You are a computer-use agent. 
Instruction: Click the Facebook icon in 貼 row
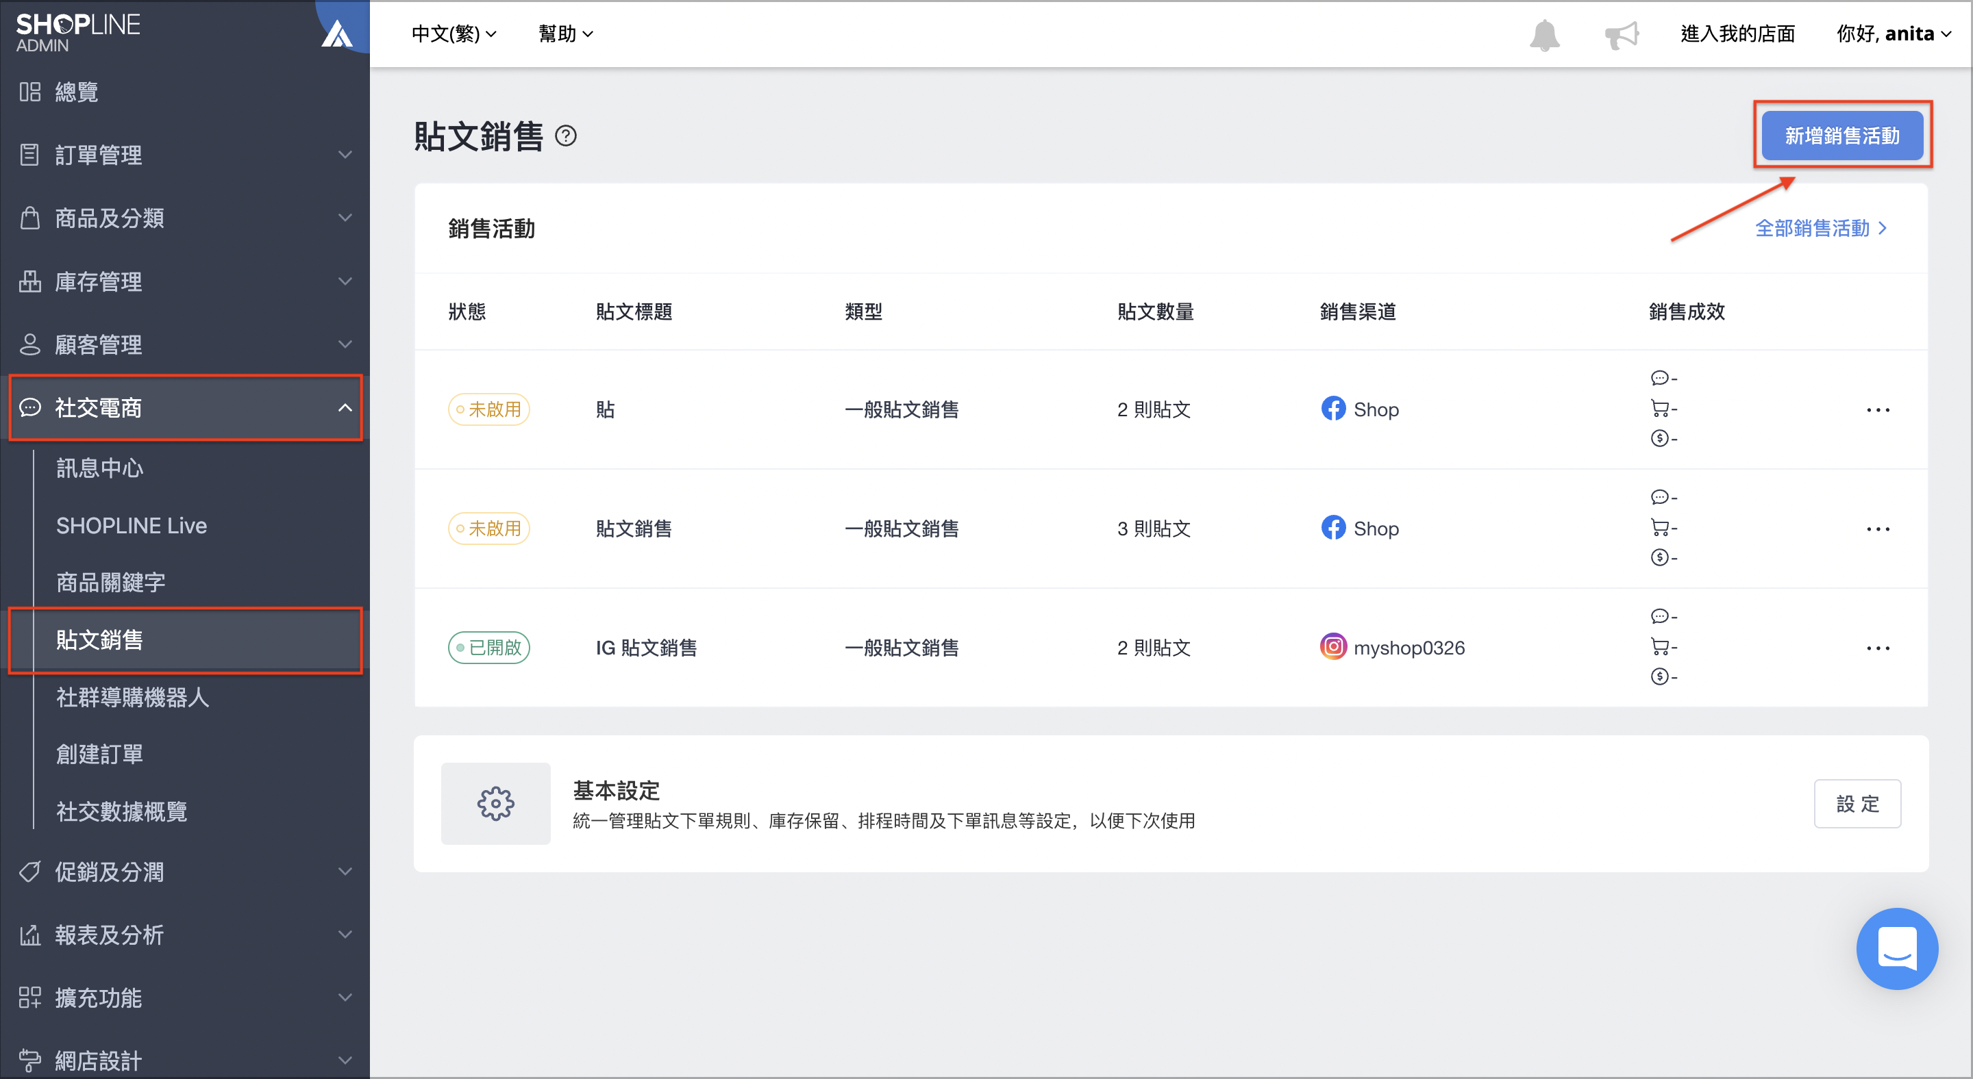click(x=1332, y=409)
